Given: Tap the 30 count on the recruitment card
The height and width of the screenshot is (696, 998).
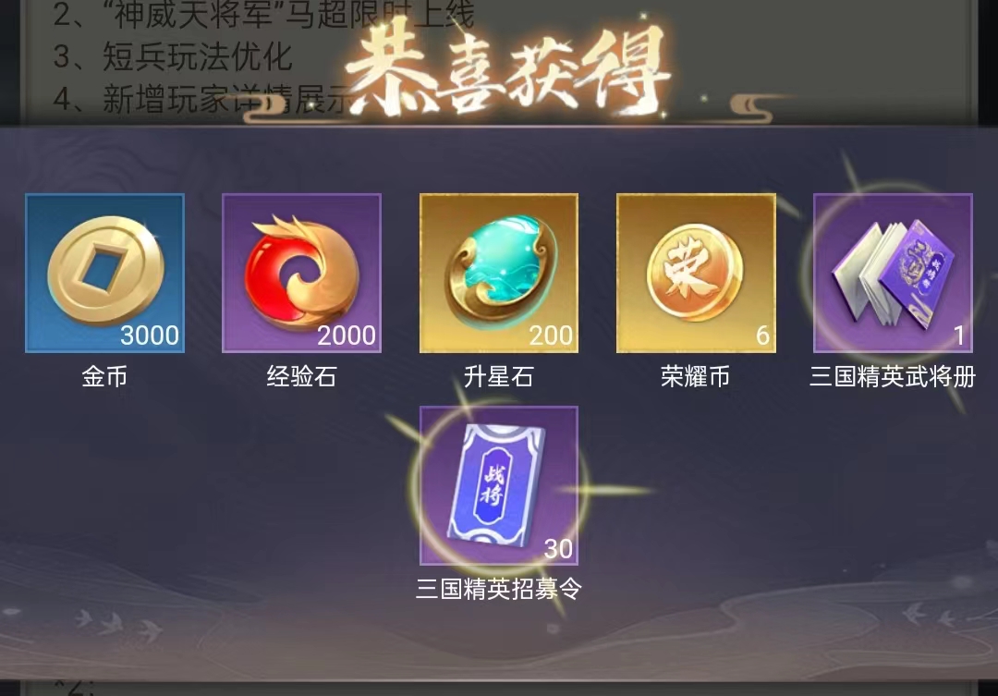Looking at the screenshot, I should click(558, 548).
